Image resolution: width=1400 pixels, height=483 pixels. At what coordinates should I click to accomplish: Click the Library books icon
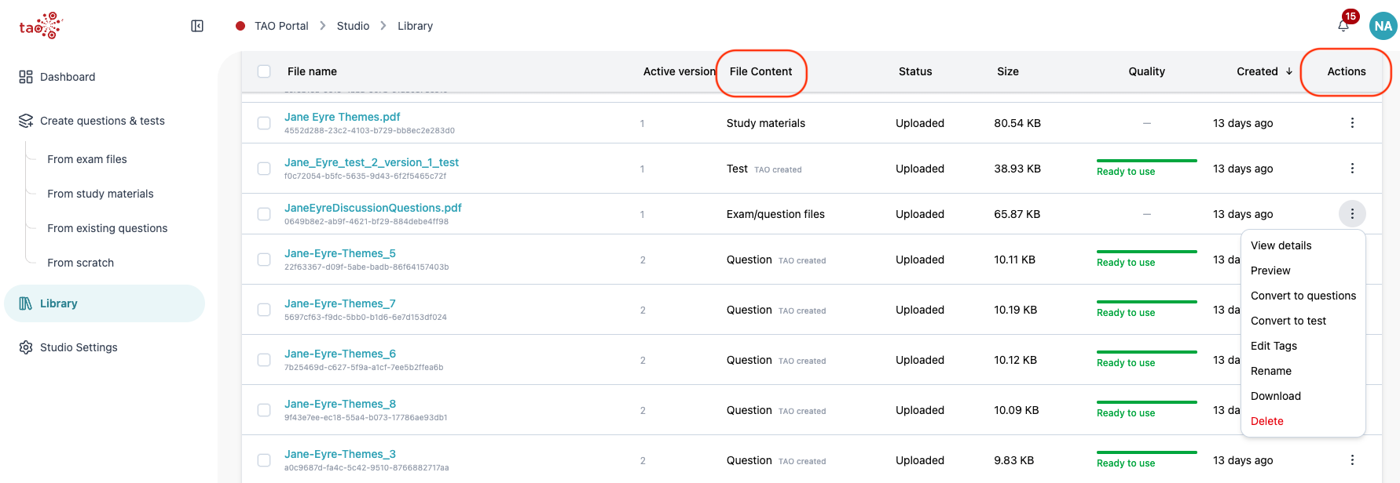point(26,303)
